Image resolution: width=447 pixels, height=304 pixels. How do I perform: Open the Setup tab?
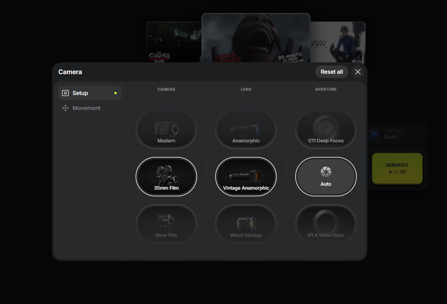(x=90, y=93)
